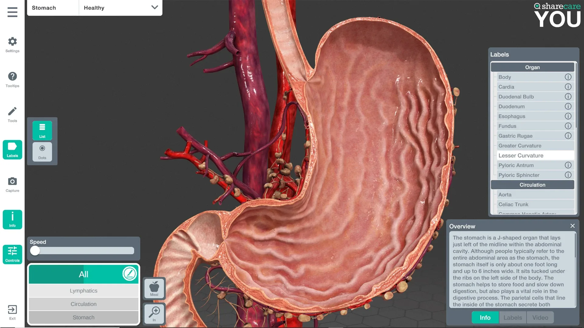Open the Tools pencil icon
The height and width of the screenshot is (328, 584).
(x=12, y=111)
